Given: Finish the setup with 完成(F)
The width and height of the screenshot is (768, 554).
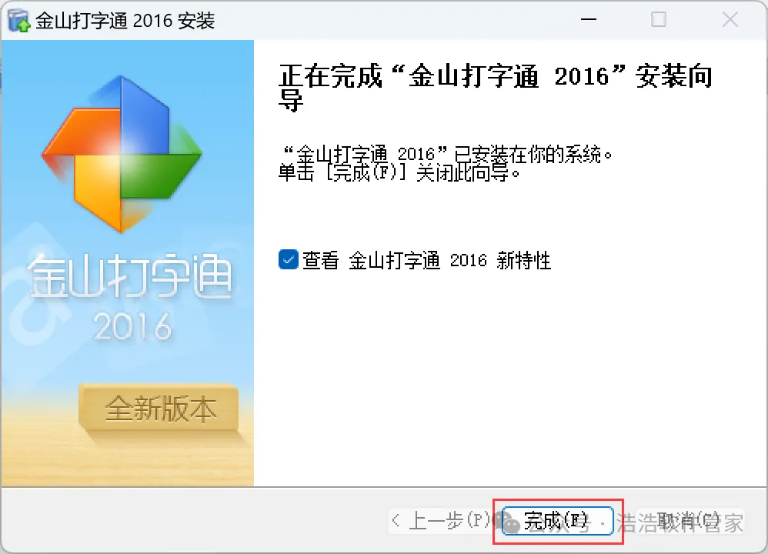Looking at the screenshot, I should click(558, 521).
